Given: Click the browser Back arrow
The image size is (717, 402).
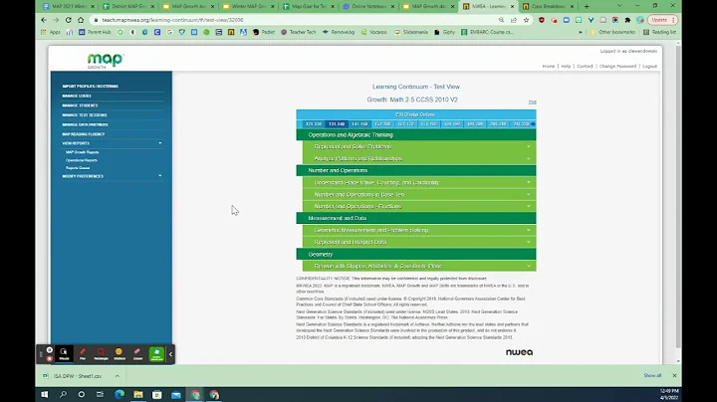Looking at the screenshot, I should coord(44,20).
